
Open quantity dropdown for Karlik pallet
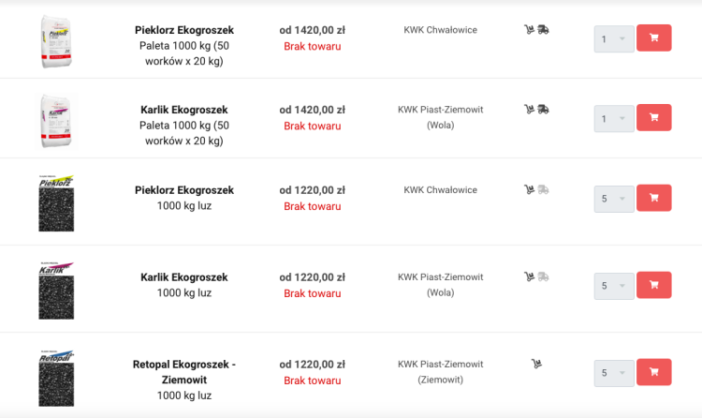pyautogui.click(x=614, y=119)
